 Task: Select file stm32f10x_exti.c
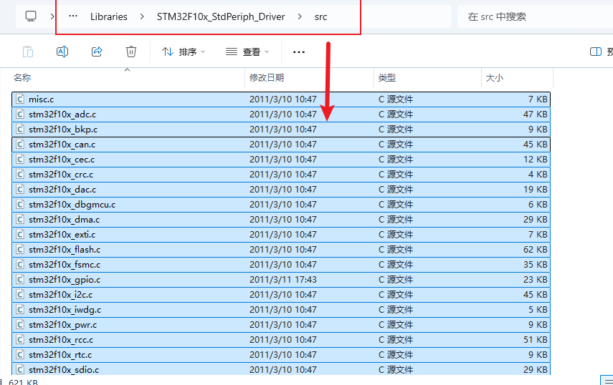(281, 235)
